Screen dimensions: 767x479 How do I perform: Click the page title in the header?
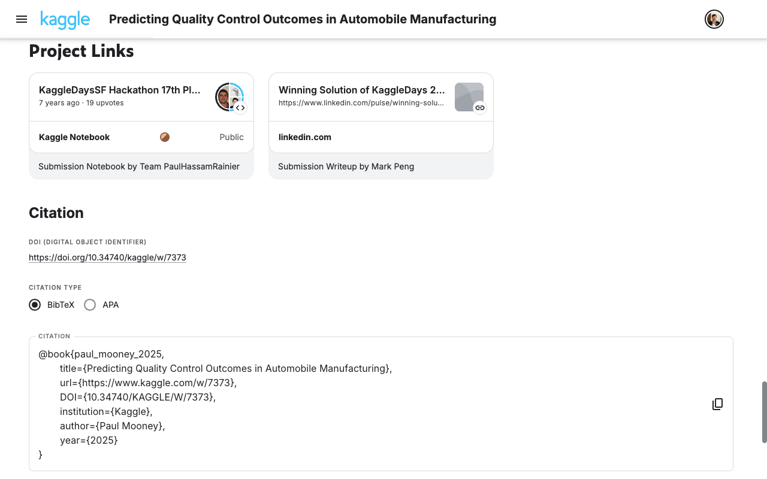pyautogui.click(x=303, y=19)
